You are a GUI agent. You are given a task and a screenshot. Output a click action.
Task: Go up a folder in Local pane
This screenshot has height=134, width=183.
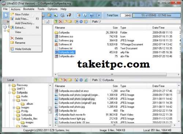point(56,80)
